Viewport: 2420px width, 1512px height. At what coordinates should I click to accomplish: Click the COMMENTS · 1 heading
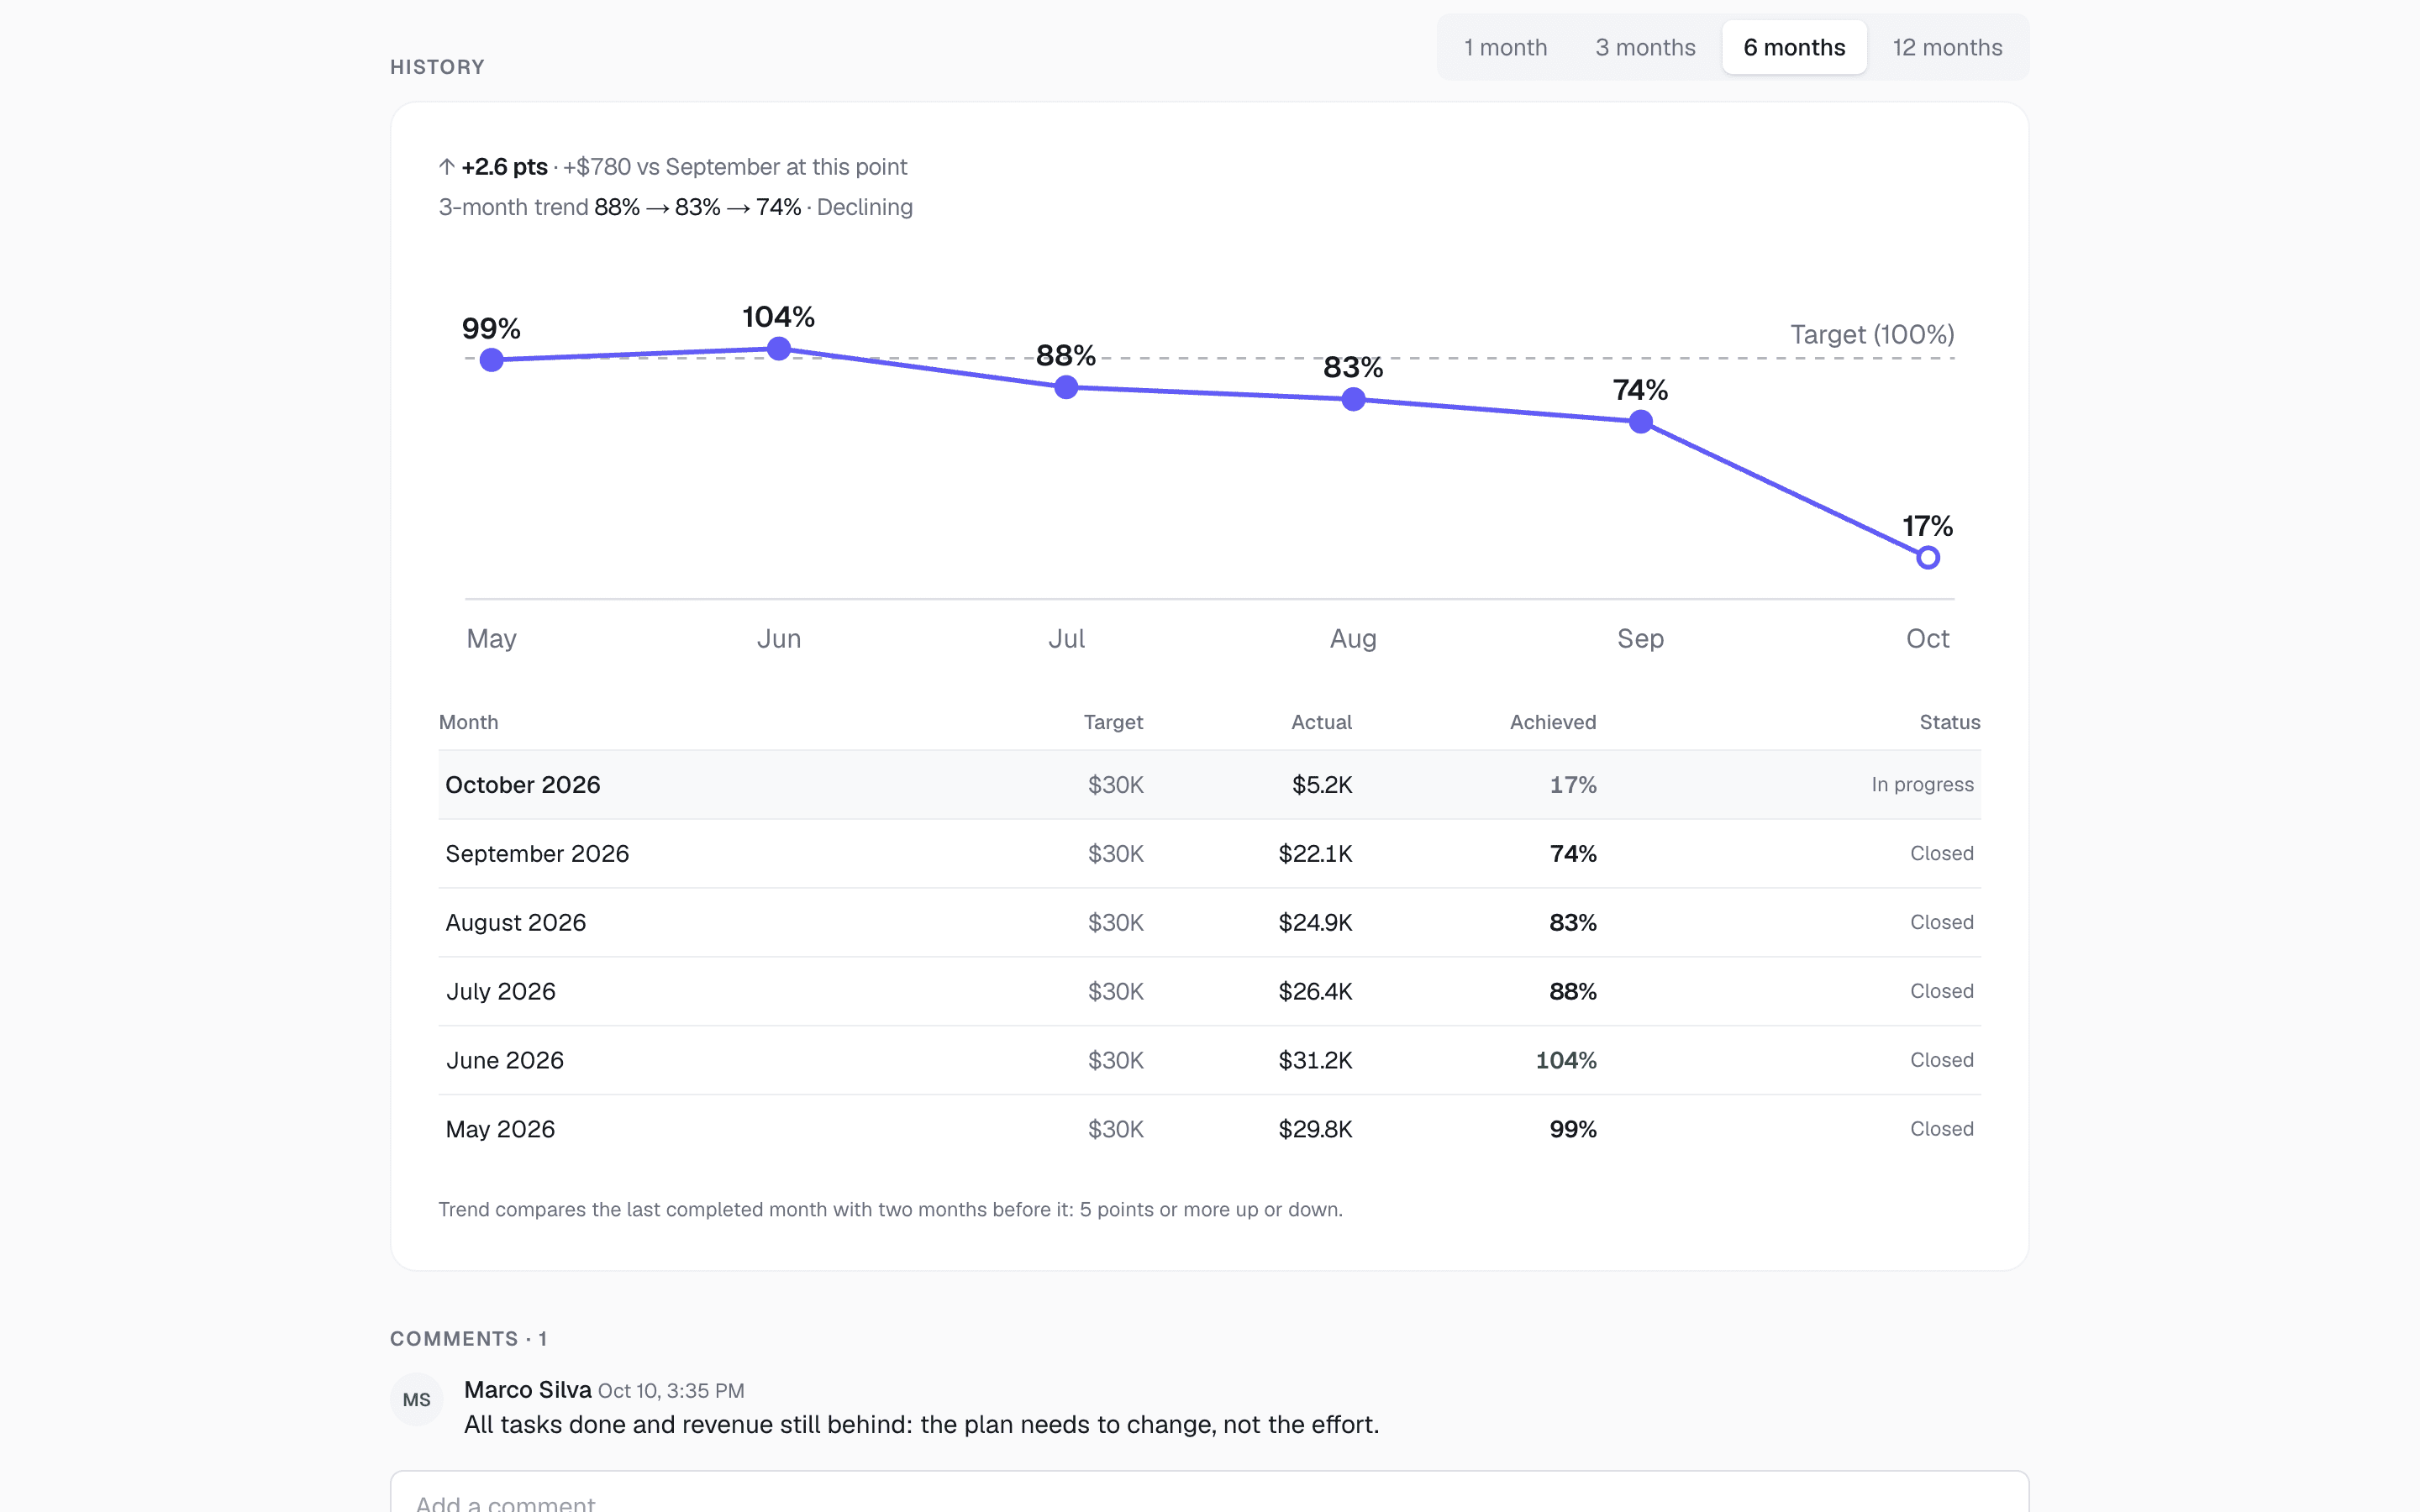tap(468, 1338)
